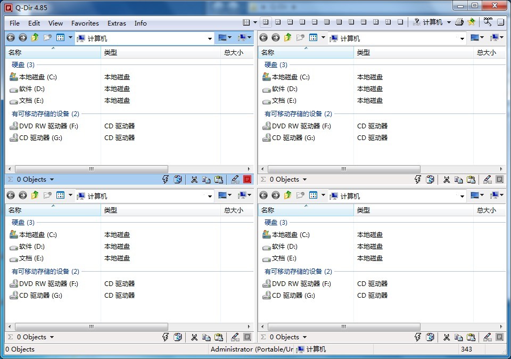Open the view mode dropdown arrow in the bottom-left pane
511x359 pixels.
click(70, 195)
